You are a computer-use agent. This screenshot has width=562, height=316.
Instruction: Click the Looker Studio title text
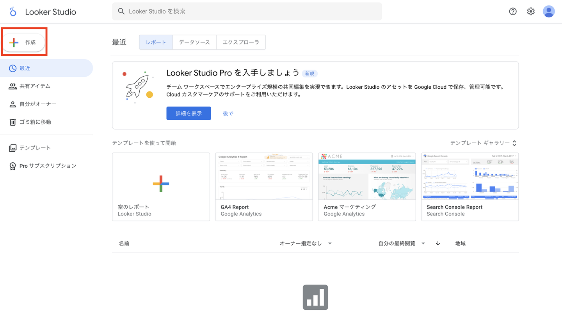tap(51, 12)
